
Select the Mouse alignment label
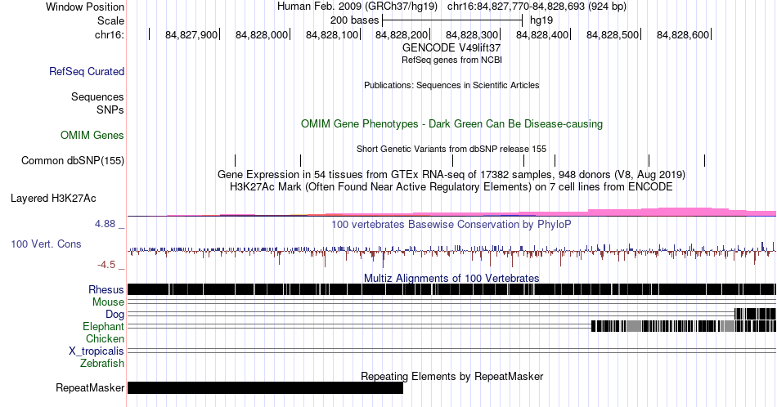pyautogui.click(x=108, y=302)
